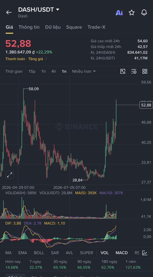Open the Square tab
This screenshot has width=153, height=277.
pos(74,27)
